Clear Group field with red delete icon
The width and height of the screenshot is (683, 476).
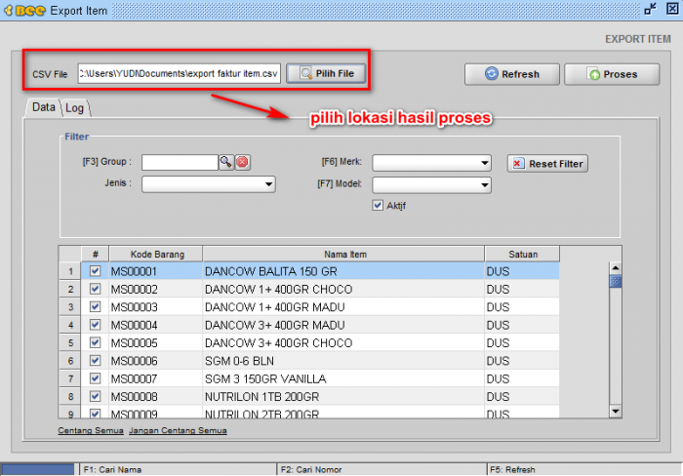point(242,163)
